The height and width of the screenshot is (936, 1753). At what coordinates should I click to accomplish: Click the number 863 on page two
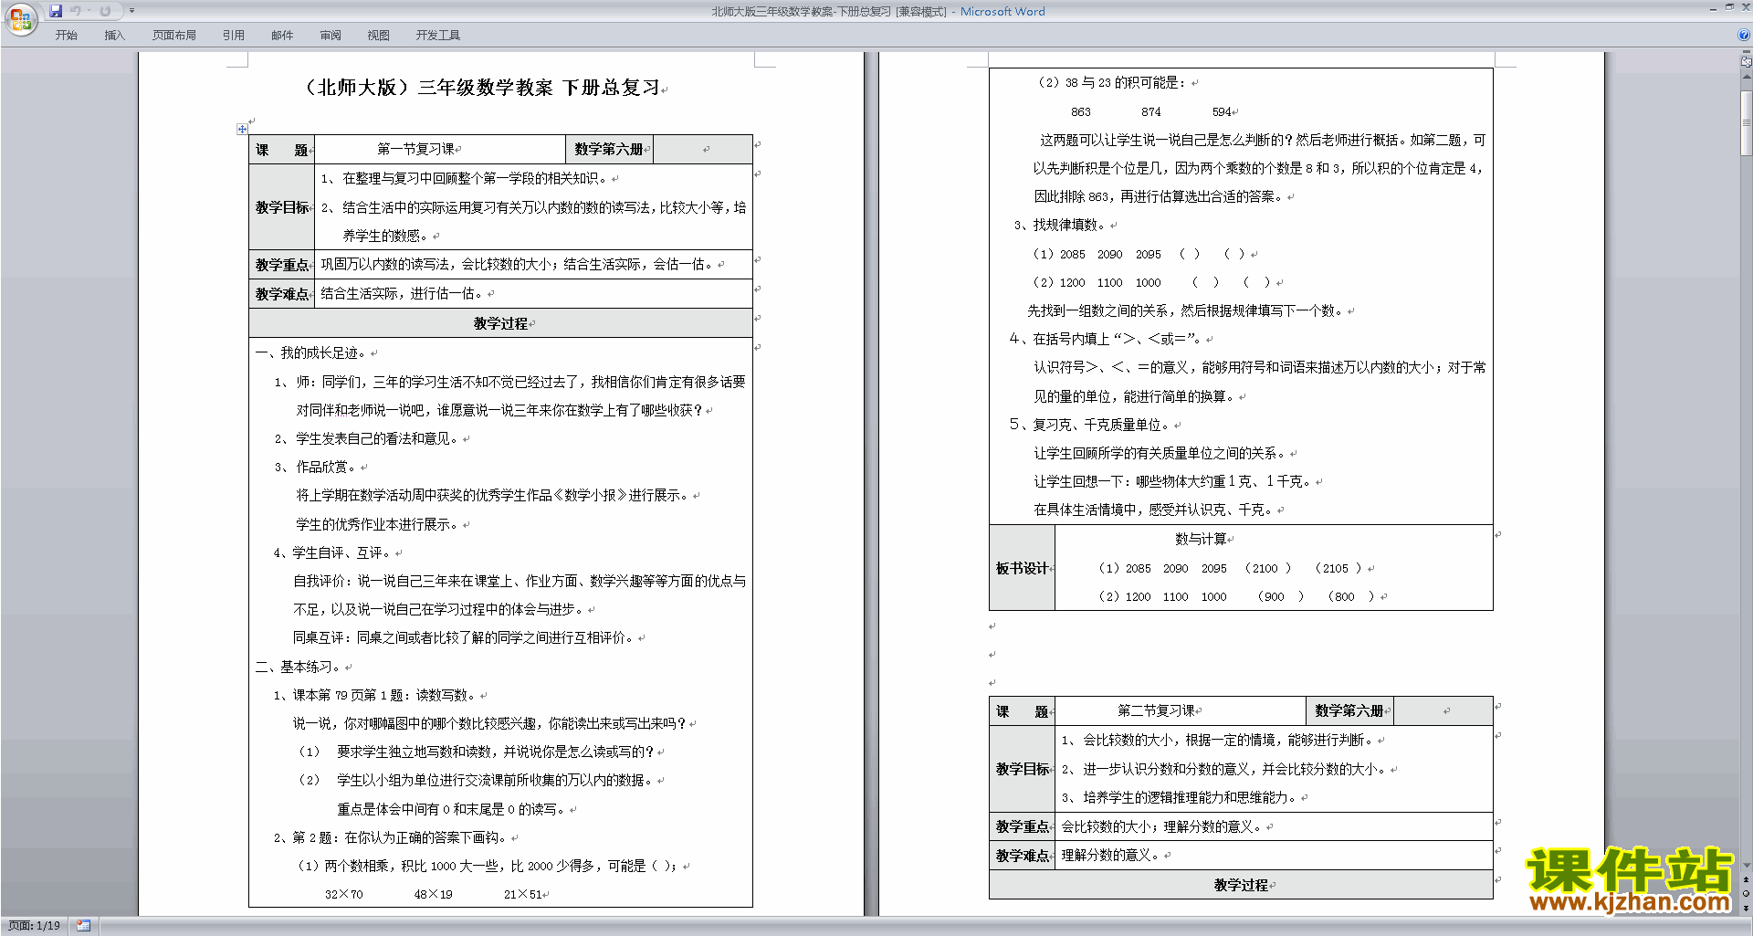pos(1081,111)
